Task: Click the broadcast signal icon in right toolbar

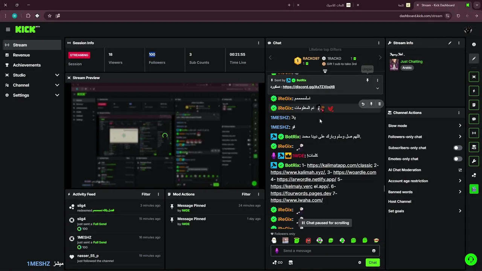Action: pos(474,133)
